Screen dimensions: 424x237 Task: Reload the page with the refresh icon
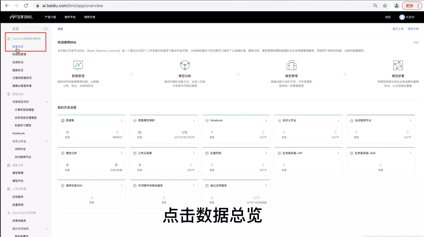coord(26,6)
